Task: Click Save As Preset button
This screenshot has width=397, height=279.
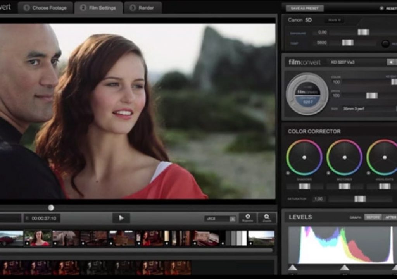Action: (305, 8)
